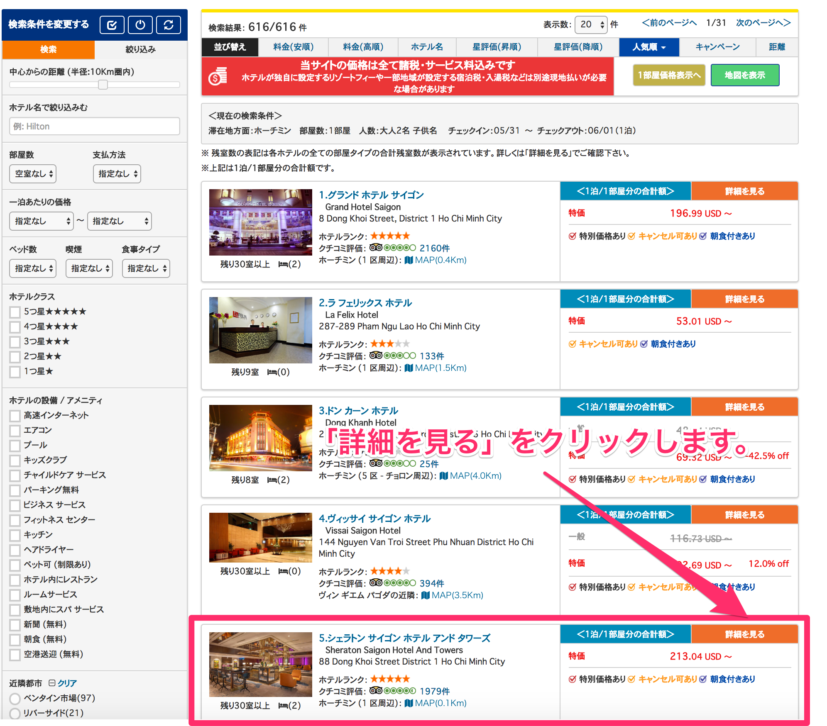This screenshot has height=726, width=827.
Task: Click the checkmark edit icon in search header
Action: click(x=112, y=25)
